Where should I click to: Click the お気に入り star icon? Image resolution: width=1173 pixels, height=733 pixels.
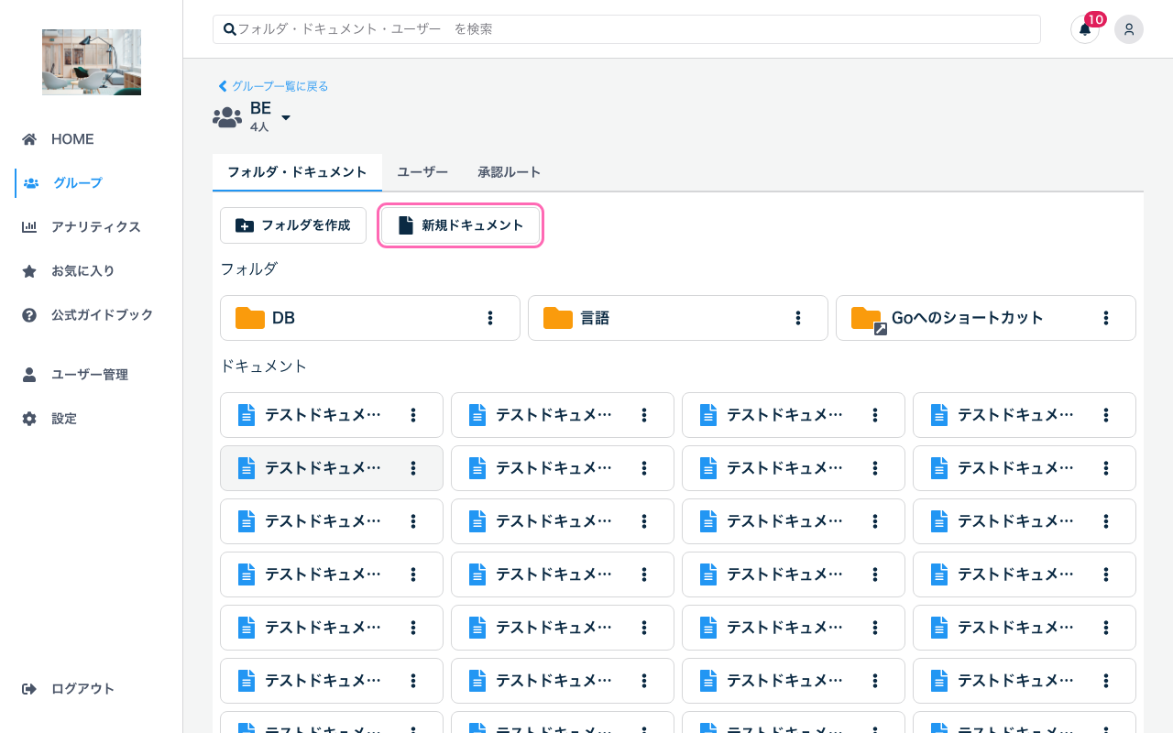pos(30,270)
